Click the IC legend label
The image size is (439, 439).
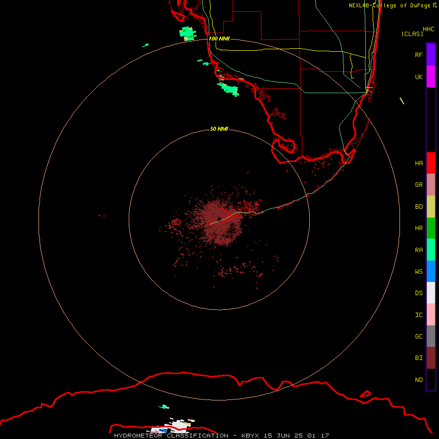coord(419,315)
